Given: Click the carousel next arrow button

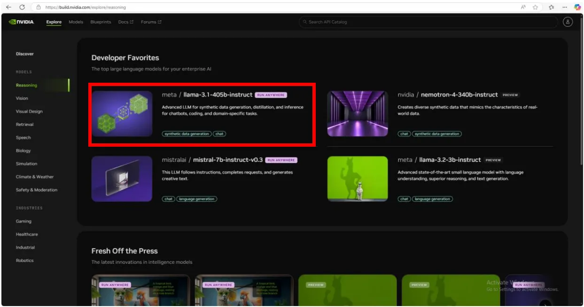Looking at the screenshot, I should tap(545, 303).
